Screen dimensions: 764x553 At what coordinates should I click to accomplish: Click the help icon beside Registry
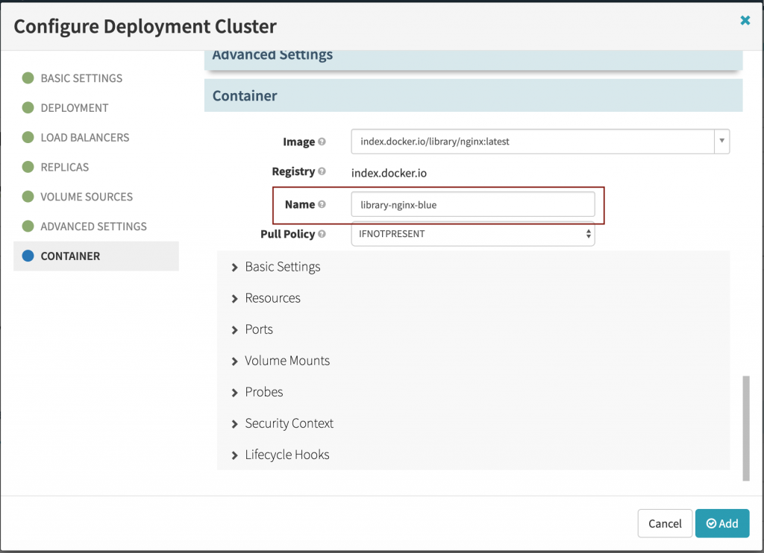point(322,171)
